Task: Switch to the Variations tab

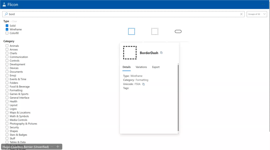Action: (x=141, y=67)
